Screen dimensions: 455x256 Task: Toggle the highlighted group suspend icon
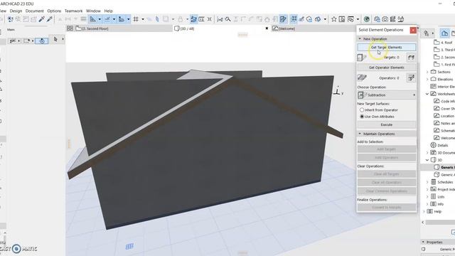point(294,19)
